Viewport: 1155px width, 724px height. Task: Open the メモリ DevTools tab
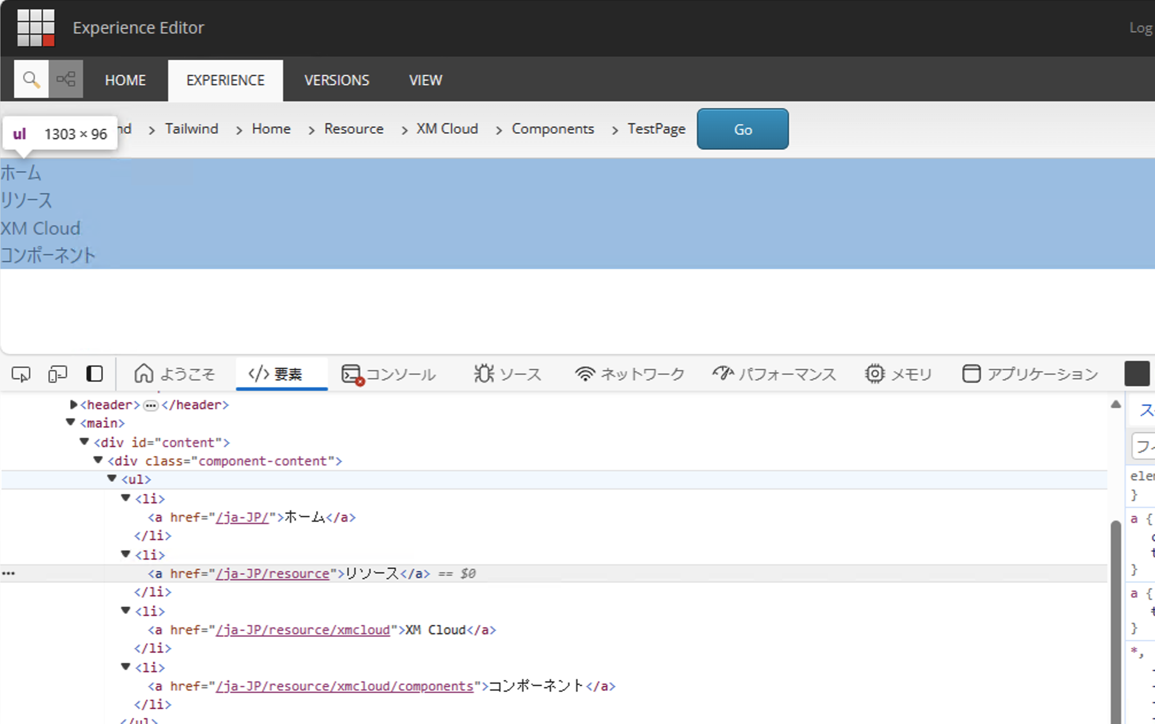(x=899, y=374)
